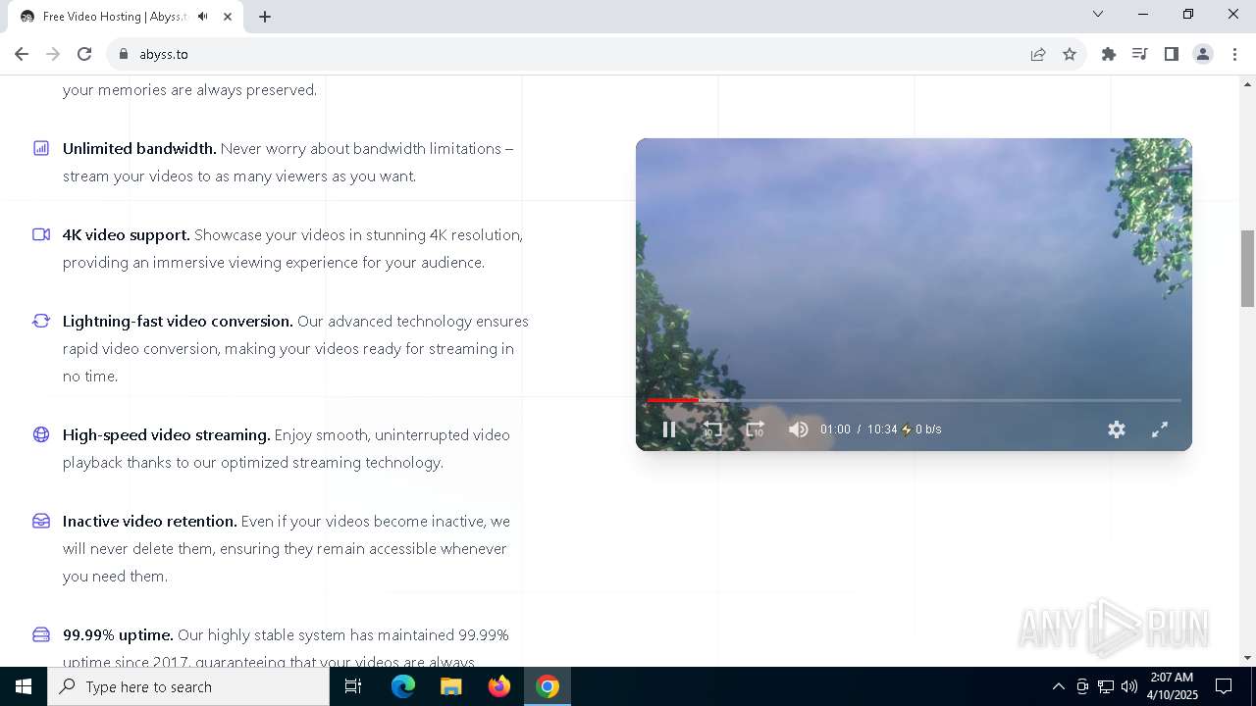Mute tab via speaker icon
This screenshot has height=706, width=1256.
tap(203, 17)
